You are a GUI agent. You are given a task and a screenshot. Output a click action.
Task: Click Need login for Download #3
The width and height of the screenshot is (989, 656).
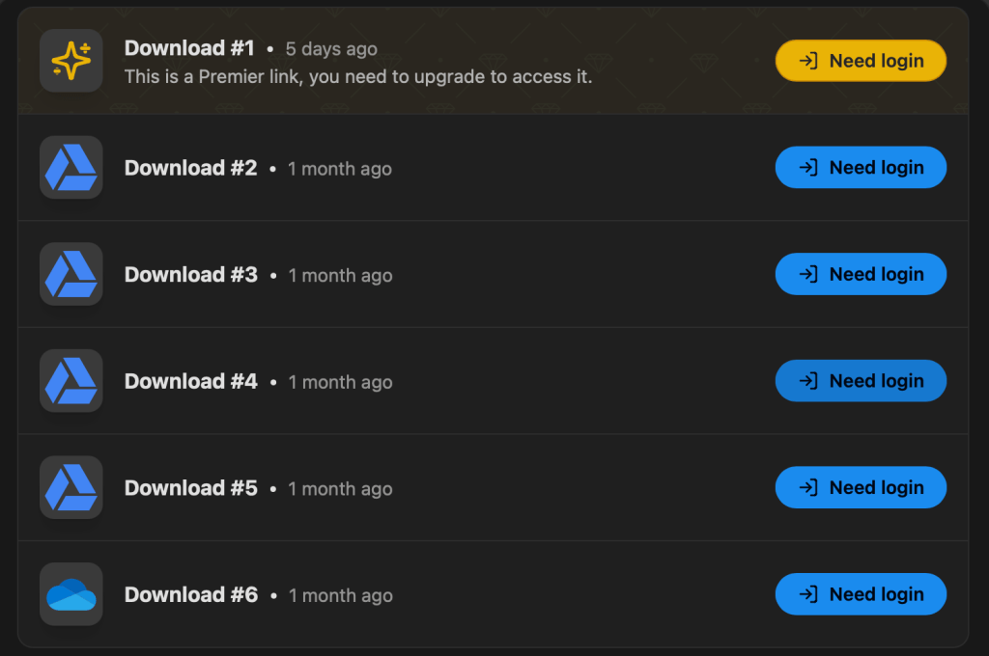[861, 274]
